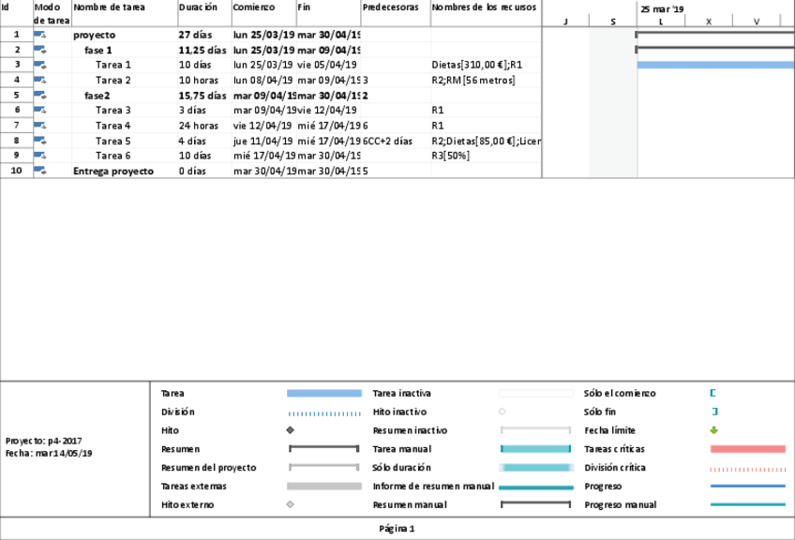Click the 'jue 11/04/19' start date cell
Viewport: 795px width, 540px height.
(262, 141)
